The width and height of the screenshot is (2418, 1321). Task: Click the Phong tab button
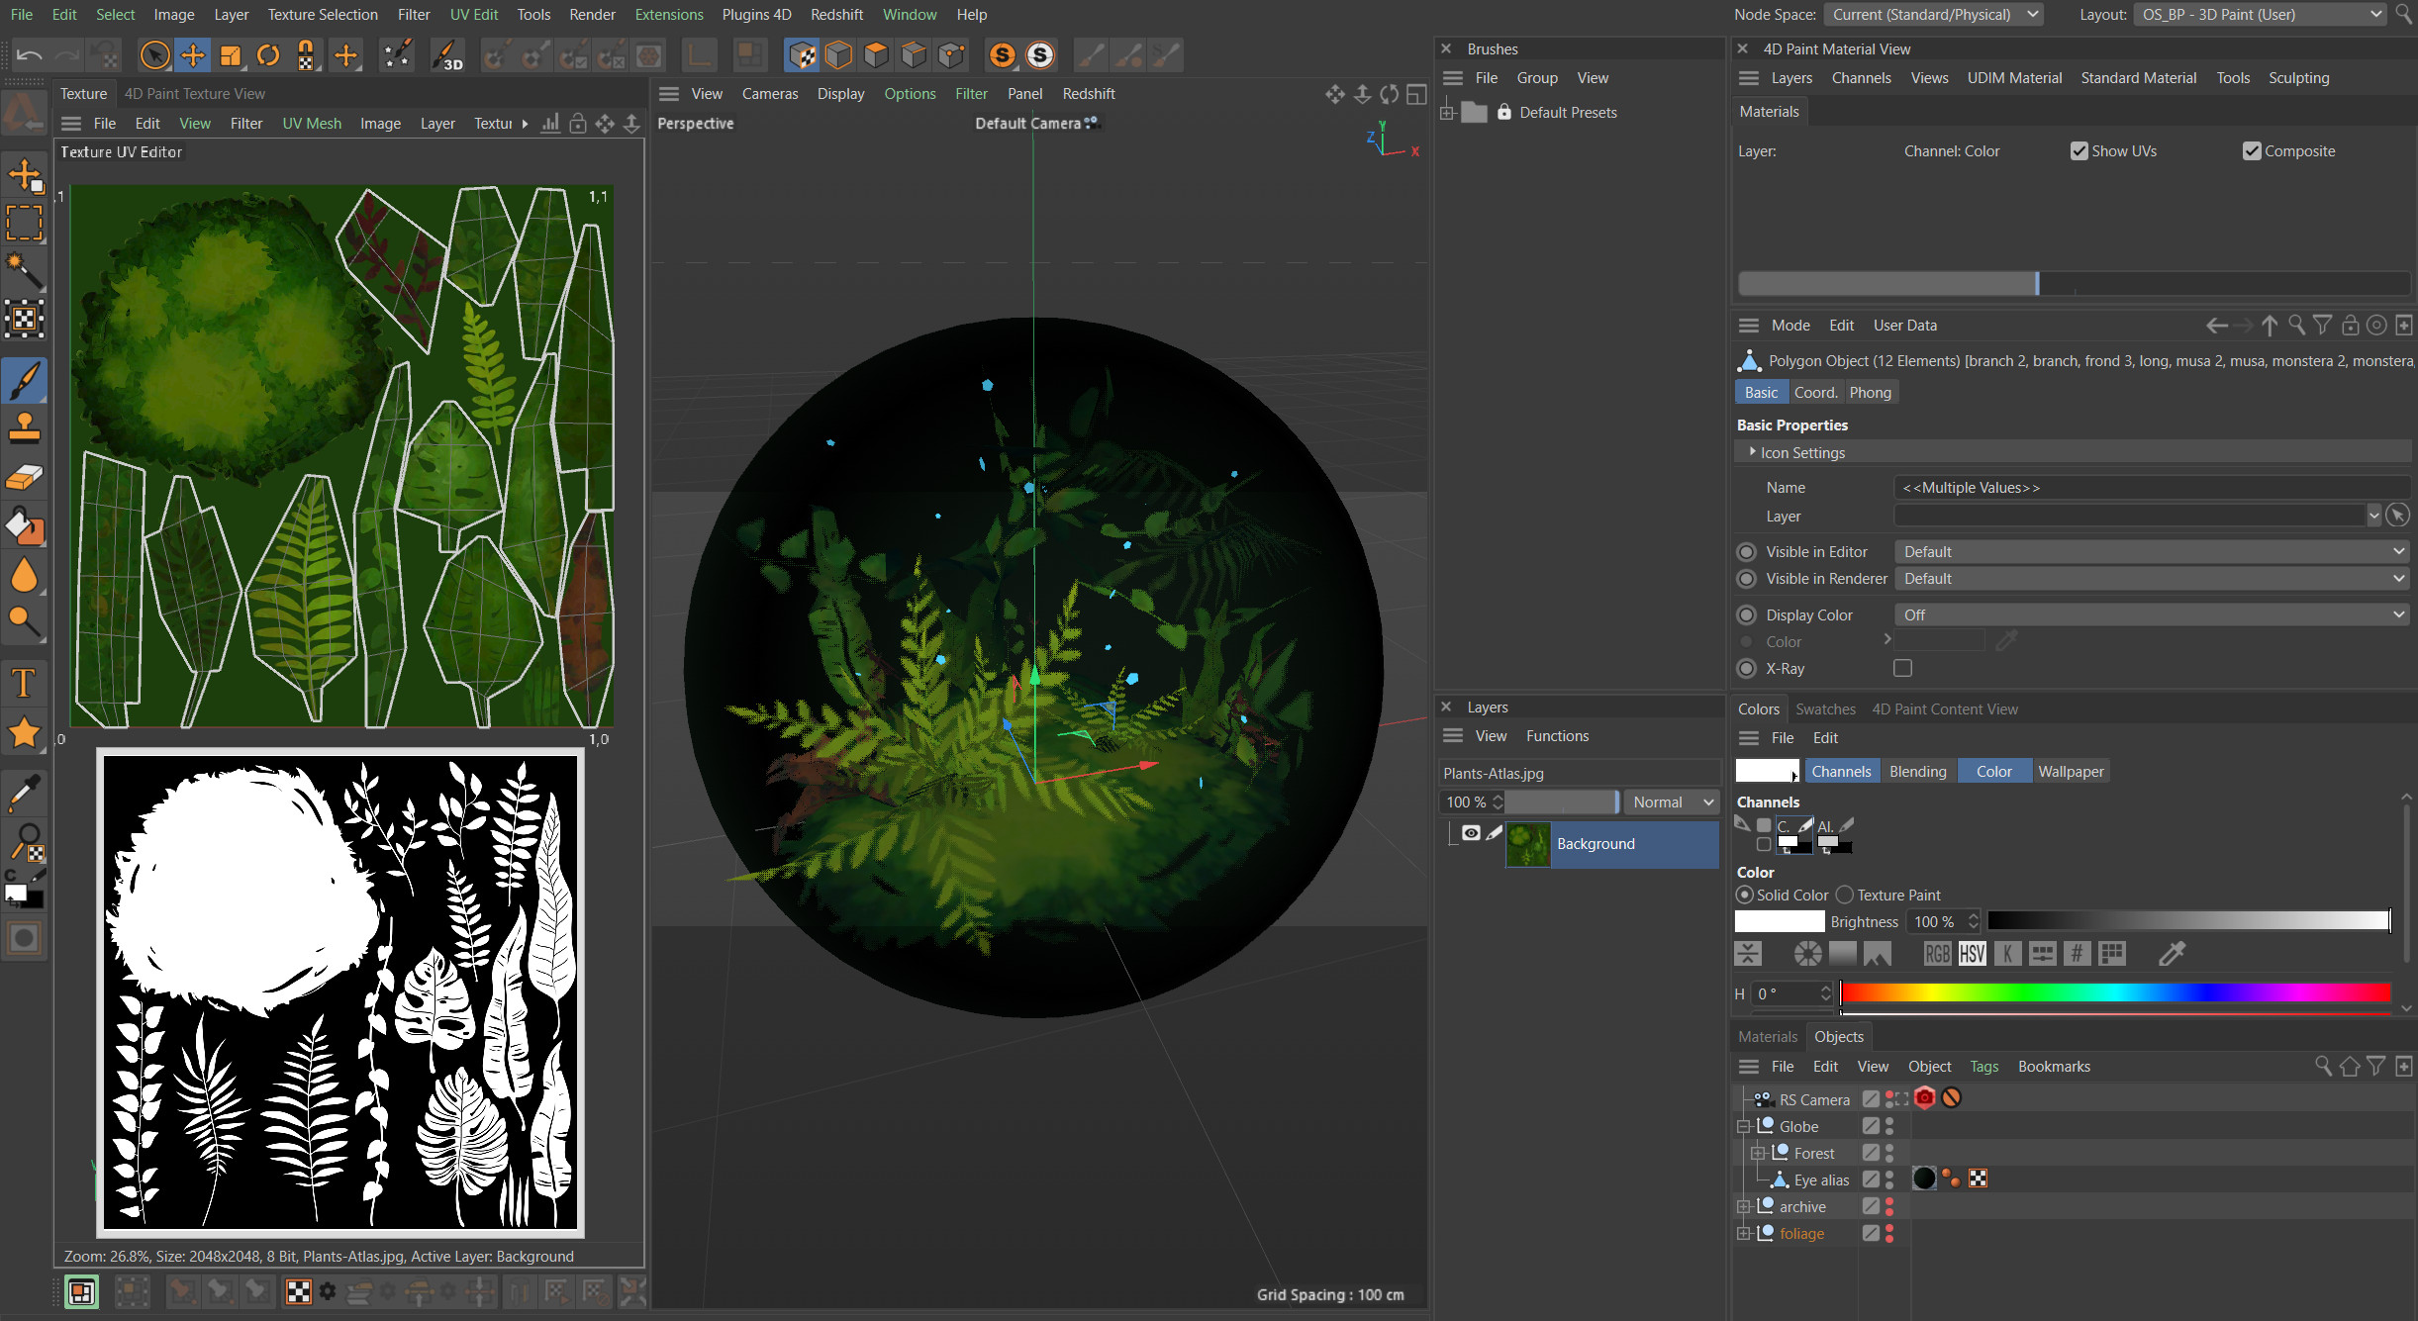click(1870, 392)
